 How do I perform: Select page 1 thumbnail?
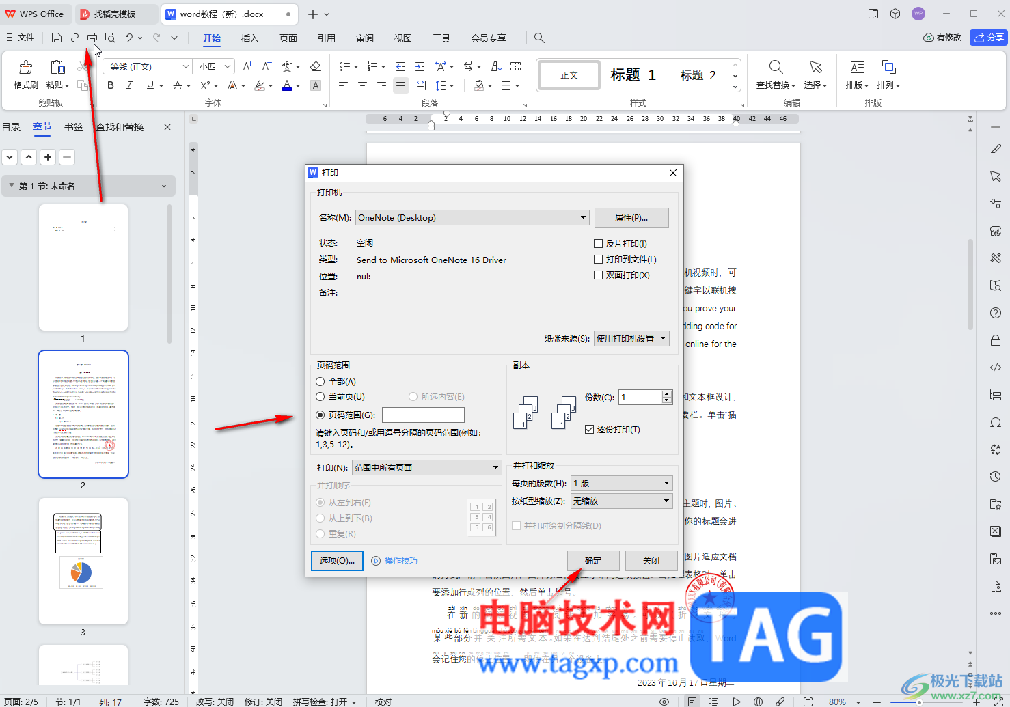83,267
